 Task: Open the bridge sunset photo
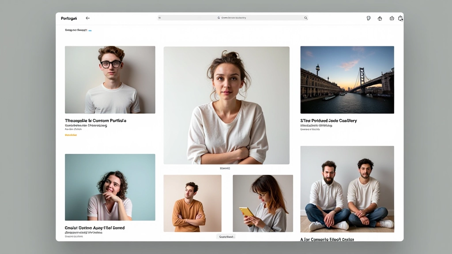(347, 80)
